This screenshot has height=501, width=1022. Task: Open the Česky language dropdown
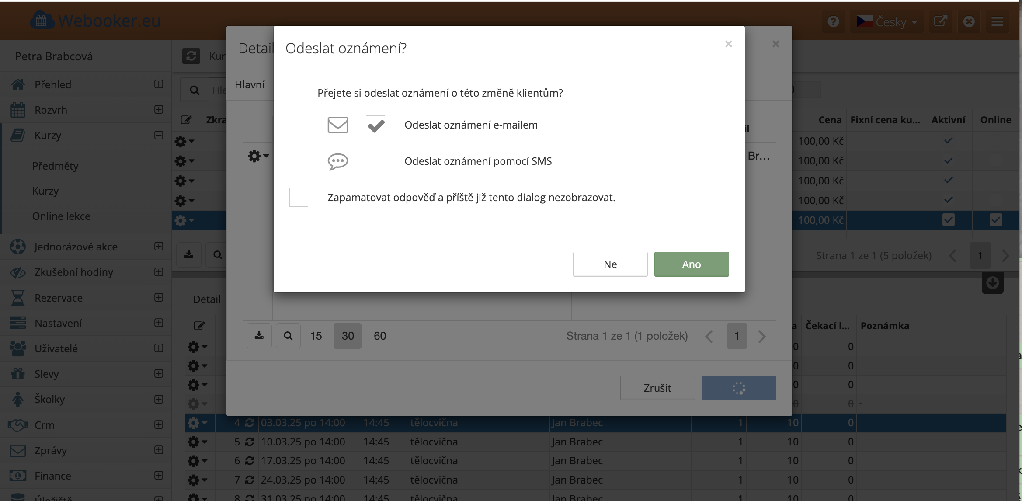tap(886, 21)
